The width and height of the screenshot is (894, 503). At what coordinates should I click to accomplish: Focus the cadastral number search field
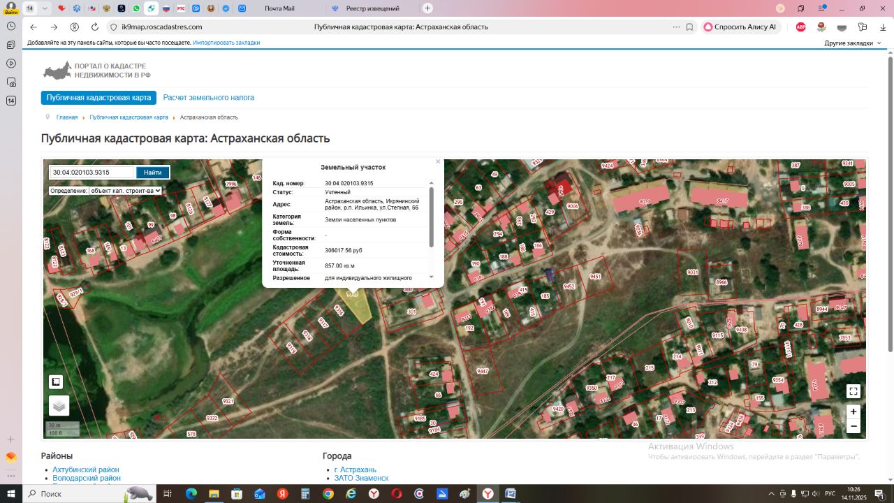pyautogui.click(x=92, y=172)
